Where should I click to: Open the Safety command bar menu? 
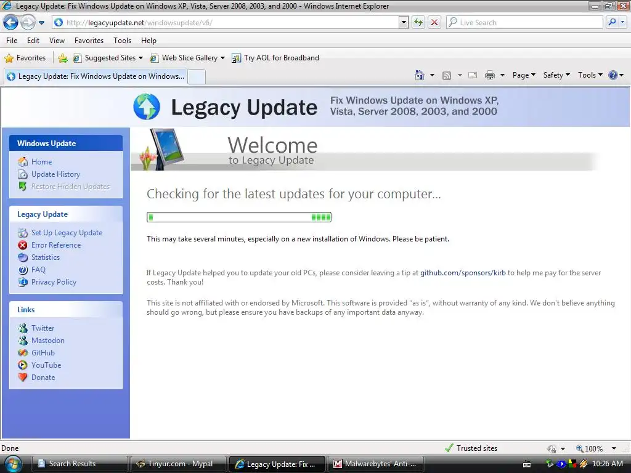556,75
